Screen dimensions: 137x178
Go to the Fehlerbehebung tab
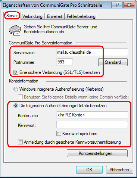click(81, 16)
